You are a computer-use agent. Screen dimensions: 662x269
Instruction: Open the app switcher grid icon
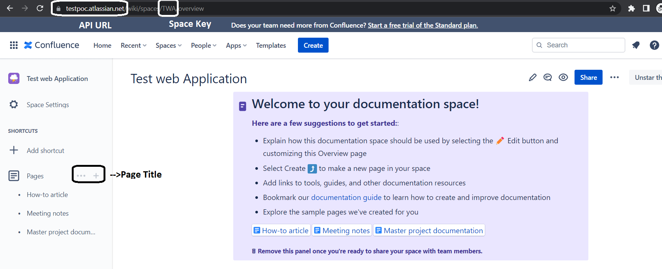[14, 45]
